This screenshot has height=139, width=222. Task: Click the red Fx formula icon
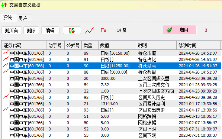(x=103, y=30)
